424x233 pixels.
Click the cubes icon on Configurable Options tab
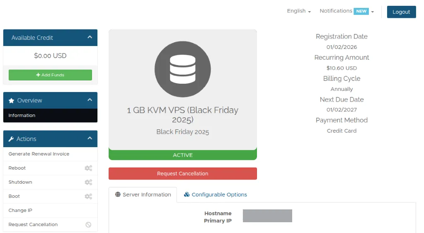187,194
